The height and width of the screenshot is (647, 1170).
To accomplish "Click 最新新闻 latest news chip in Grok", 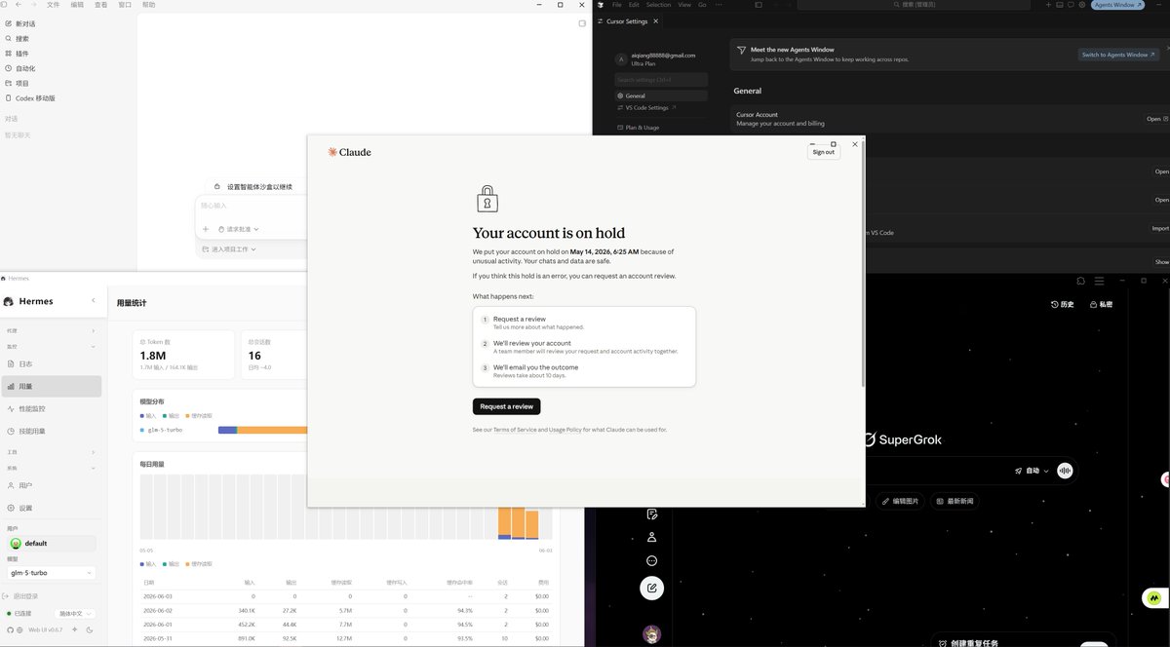I will pos(955,501).
